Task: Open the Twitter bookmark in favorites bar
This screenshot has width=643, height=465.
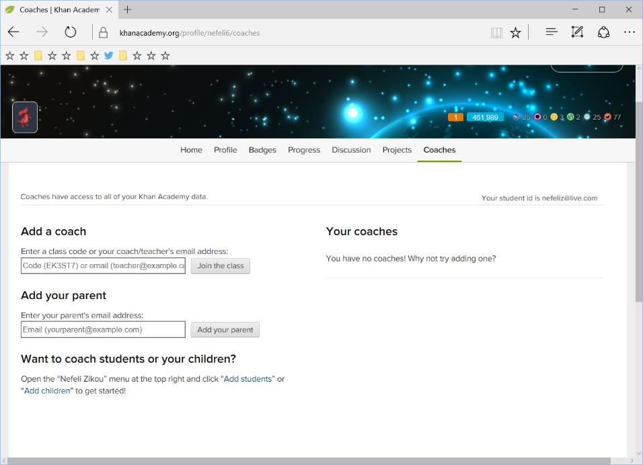Action: click(x=109, y=55)
